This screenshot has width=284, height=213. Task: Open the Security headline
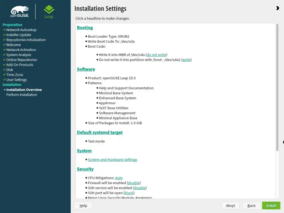[x=85, y=169]
